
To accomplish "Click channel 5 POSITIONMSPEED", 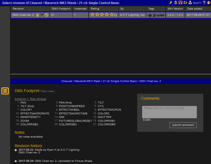I will tap(72, 106).
